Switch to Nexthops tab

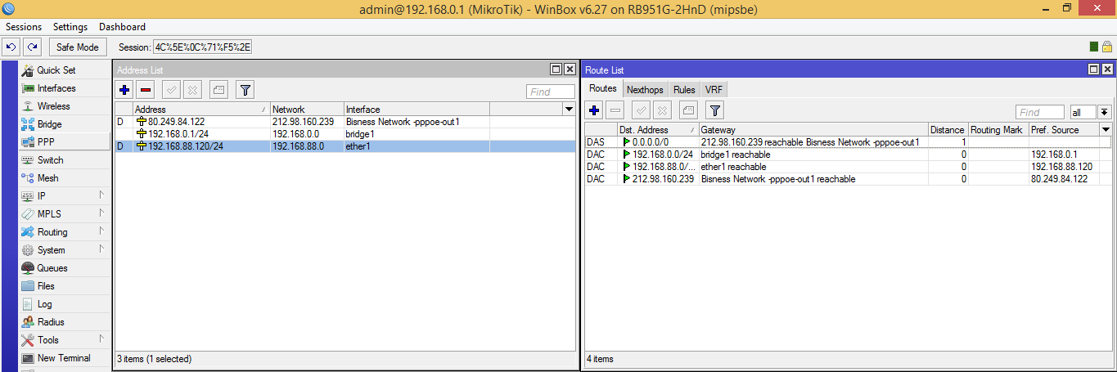[x=645, y=90]
